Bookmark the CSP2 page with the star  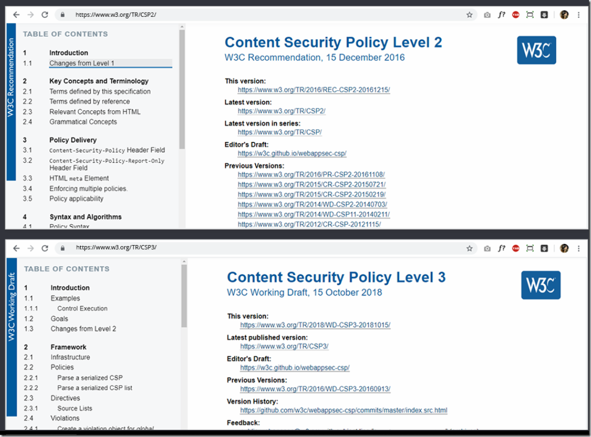469,15
